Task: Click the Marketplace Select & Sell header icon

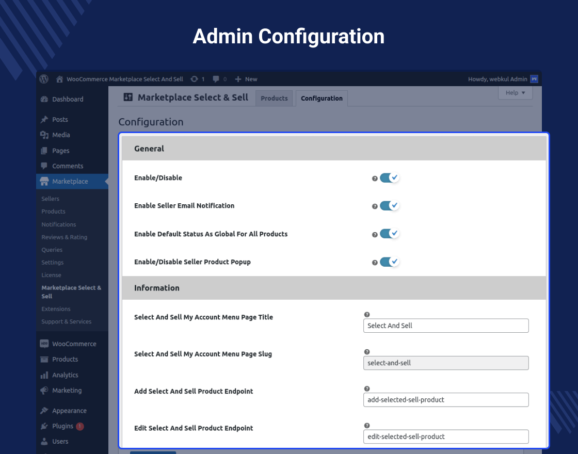Action: pos(128,98)
